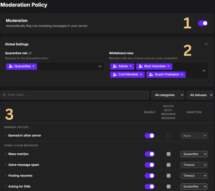Toggle the Posting resumes enable switch
Screen dimensions: 215x191
(x=150, y=176)
